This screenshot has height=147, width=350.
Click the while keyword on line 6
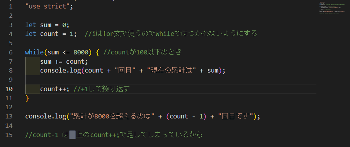(x=34, y=52)
